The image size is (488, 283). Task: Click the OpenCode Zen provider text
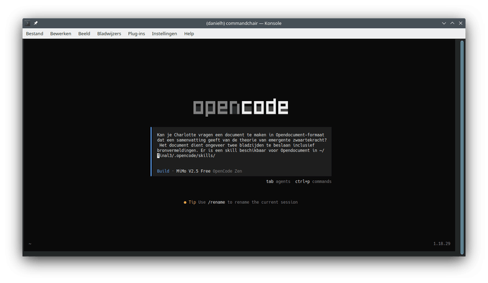tap(227, 171)
